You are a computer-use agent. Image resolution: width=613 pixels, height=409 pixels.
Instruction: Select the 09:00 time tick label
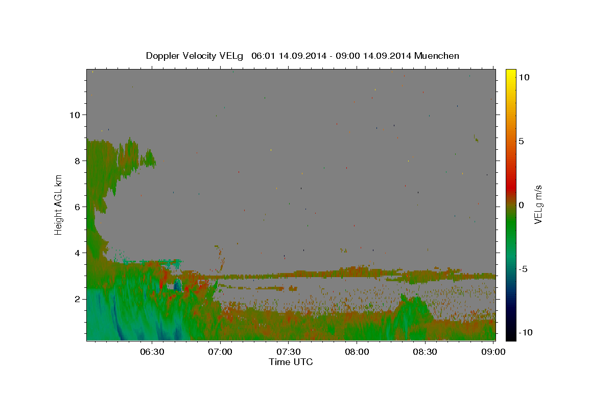click(492, 352)
